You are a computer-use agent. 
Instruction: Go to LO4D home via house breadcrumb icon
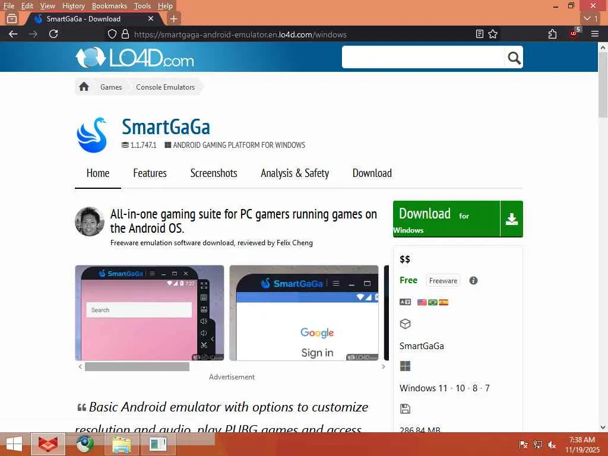pyautogui.click(x=84, y=87)
